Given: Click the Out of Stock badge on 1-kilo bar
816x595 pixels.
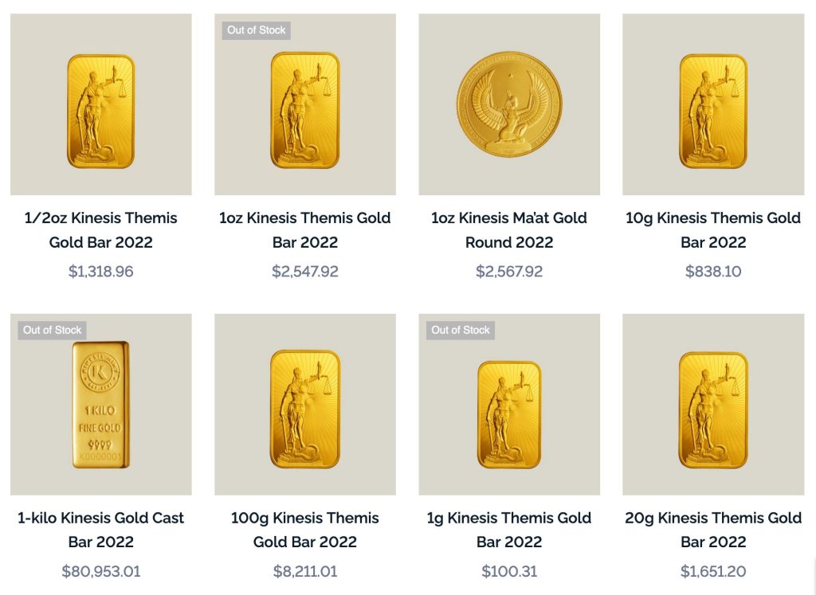Looking at the screenshot, I should pyautogui.click(x=53, y=330).
